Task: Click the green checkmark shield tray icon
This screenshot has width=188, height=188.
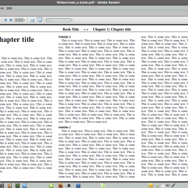Action: 157,186
